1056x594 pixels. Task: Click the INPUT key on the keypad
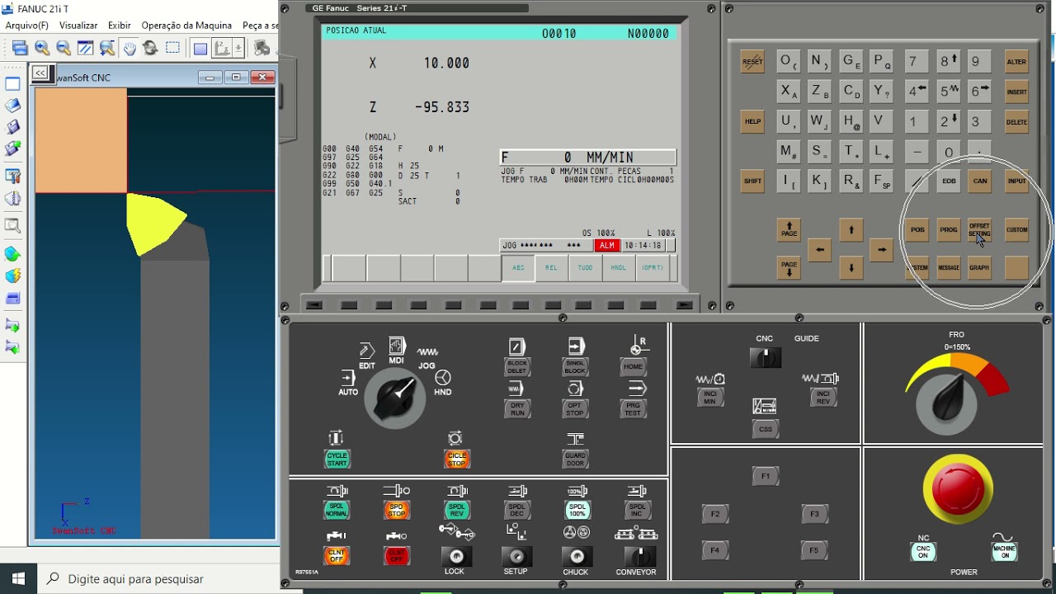(1016, 181)
